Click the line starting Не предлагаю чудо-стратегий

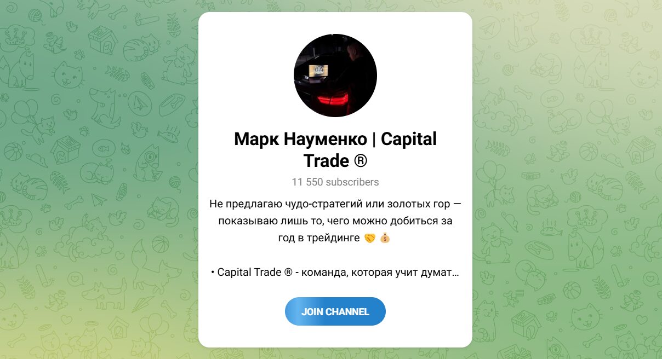(x=335, y=204)
